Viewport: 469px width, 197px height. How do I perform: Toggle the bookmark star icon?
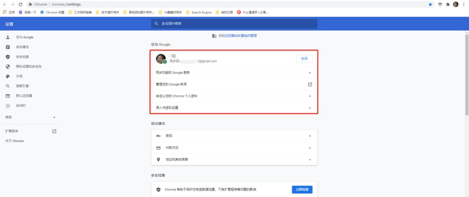point(430,4)
